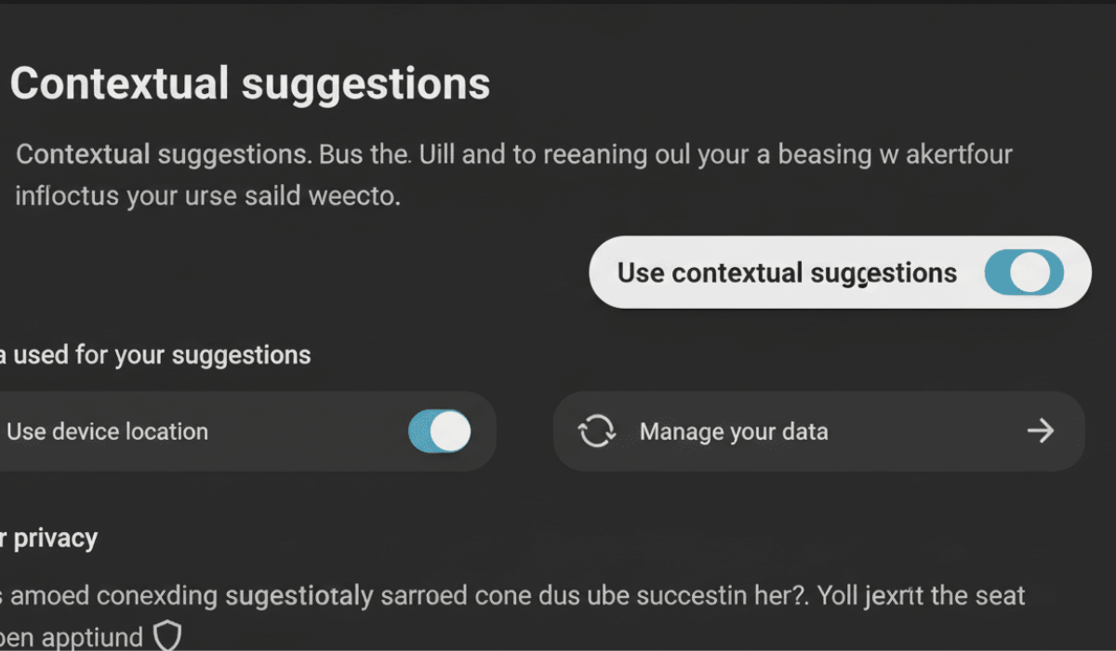
Task: Click the right arrow in Manage your data
Action: coord(1040,431)
